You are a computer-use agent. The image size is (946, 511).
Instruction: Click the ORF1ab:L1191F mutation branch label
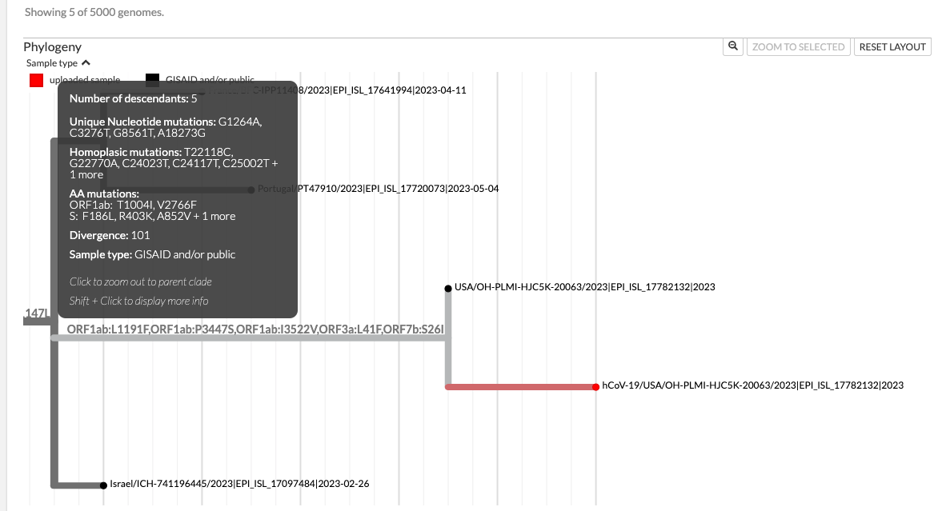tap(256, 328)
